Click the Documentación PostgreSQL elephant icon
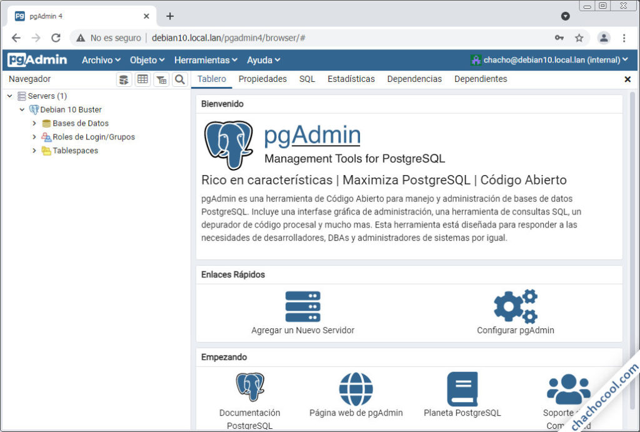 coord(250,386)
